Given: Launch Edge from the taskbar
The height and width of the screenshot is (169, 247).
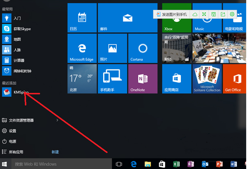Looking at the screenshot, I should [x=134, y=164].
